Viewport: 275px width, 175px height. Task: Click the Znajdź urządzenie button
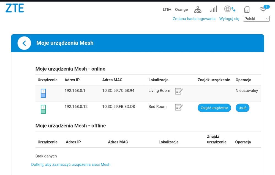214,108
